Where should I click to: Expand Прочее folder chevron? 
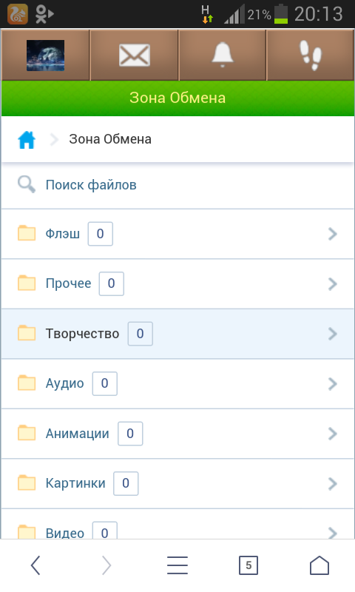pos(332,284)
